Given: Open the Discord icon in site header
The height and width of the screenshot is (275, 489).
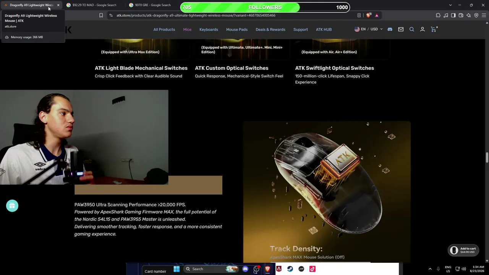Looking at the screenshot, I should click(390, 29).
